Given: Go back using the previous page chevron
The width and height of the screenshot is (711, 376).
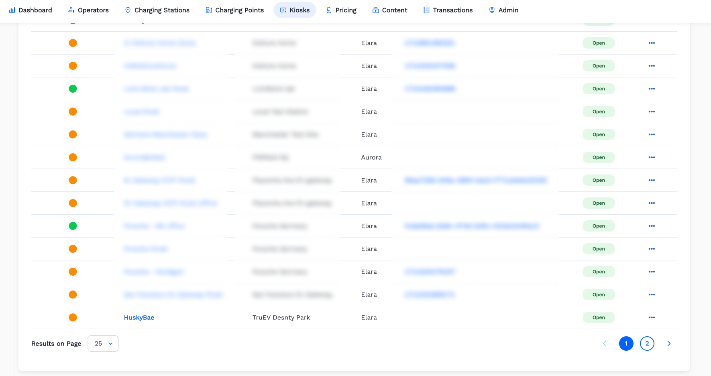Looking at the screenshot, I should [x=605, y=343].
